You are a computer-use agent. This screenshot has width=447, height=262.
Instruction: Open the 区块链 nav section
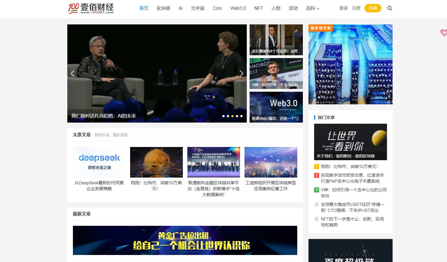coord(163,8)
